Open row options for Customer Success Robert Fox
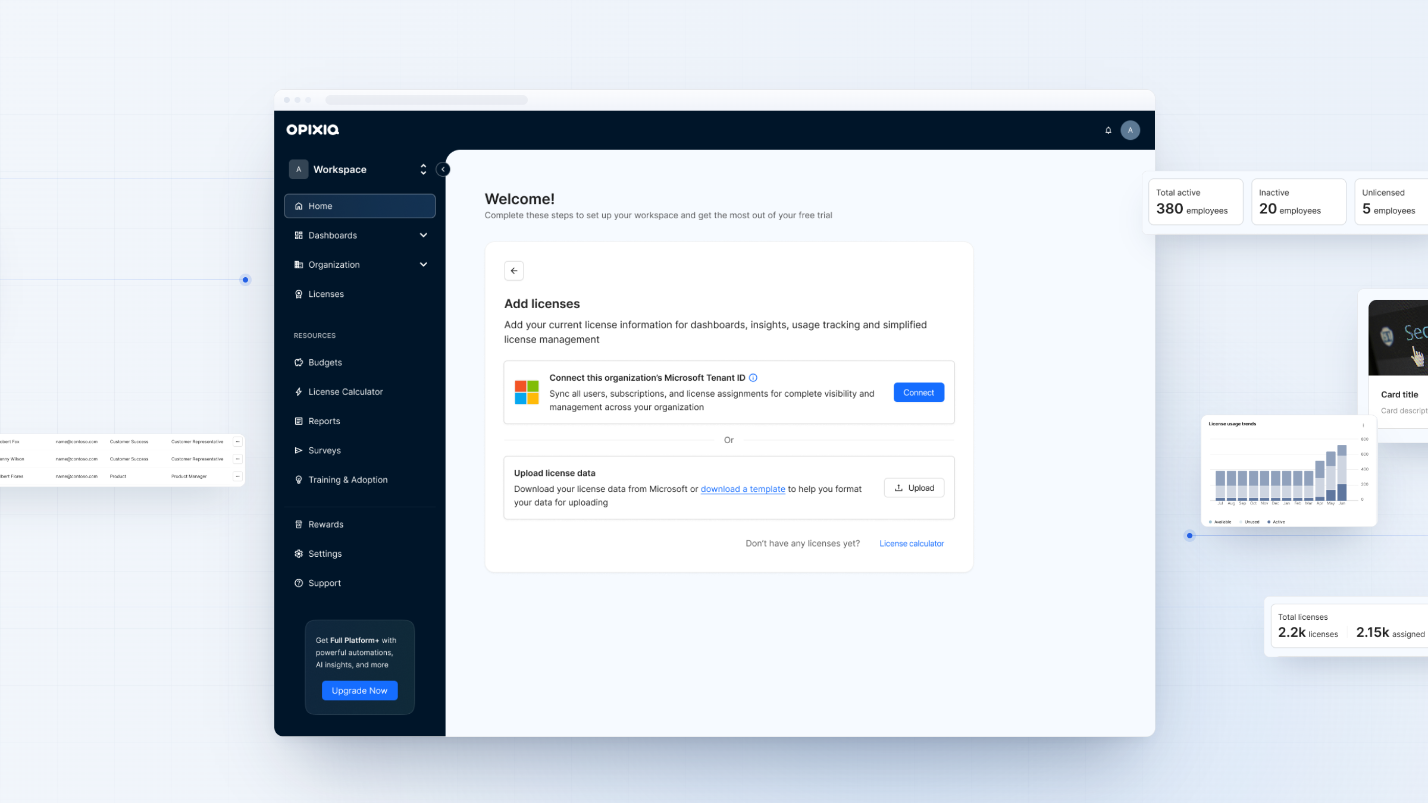Viewport: 1428px width, 803px height. click(237, 442)
